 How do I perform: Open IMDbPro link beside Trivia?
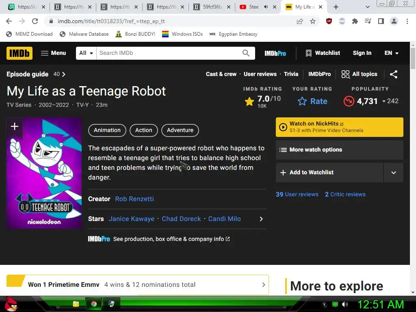(x=319, y=74)
